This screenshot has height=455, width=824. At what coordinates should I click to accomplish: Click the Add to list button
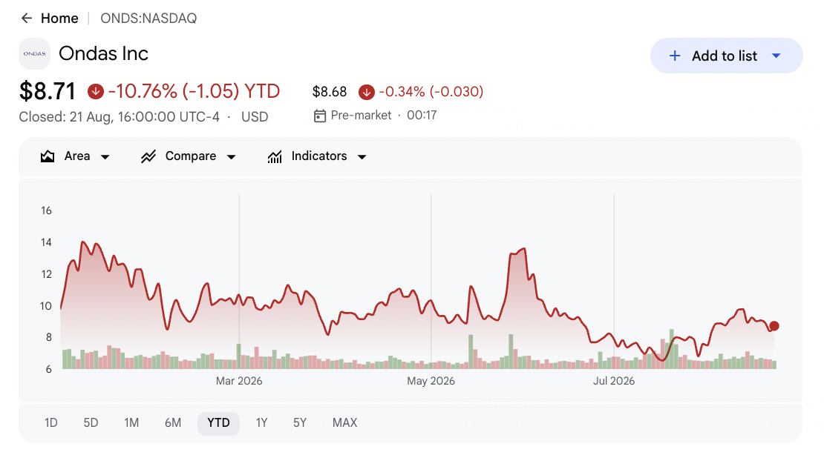click(x=726, y=56)
